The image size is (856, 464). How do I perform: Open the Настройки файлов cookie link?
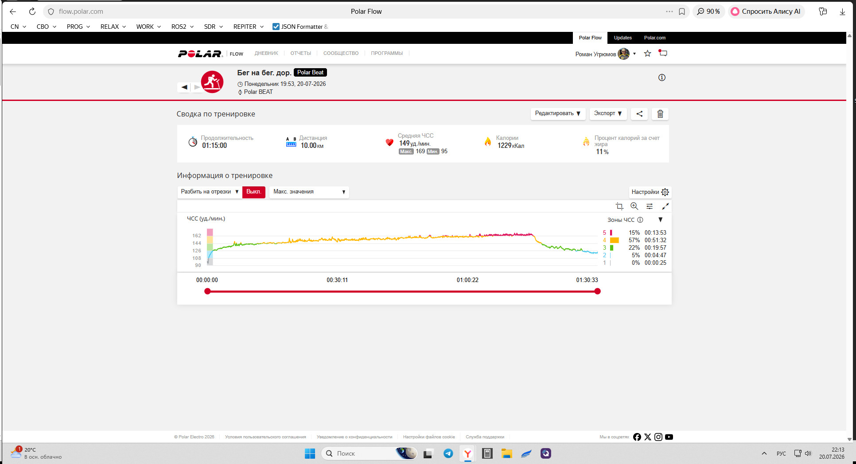[x=429, y=437]
